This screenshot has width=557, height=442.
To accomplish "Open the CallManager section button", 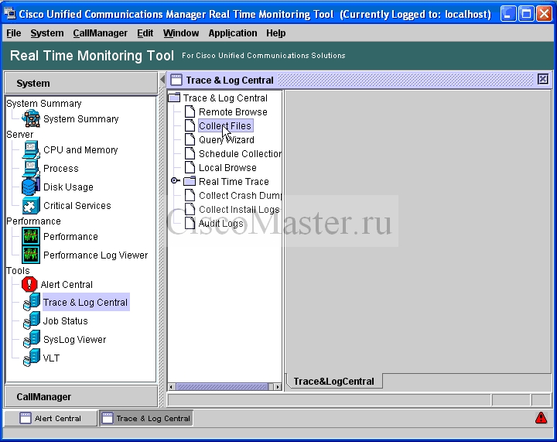I will [x=81, y=396].
